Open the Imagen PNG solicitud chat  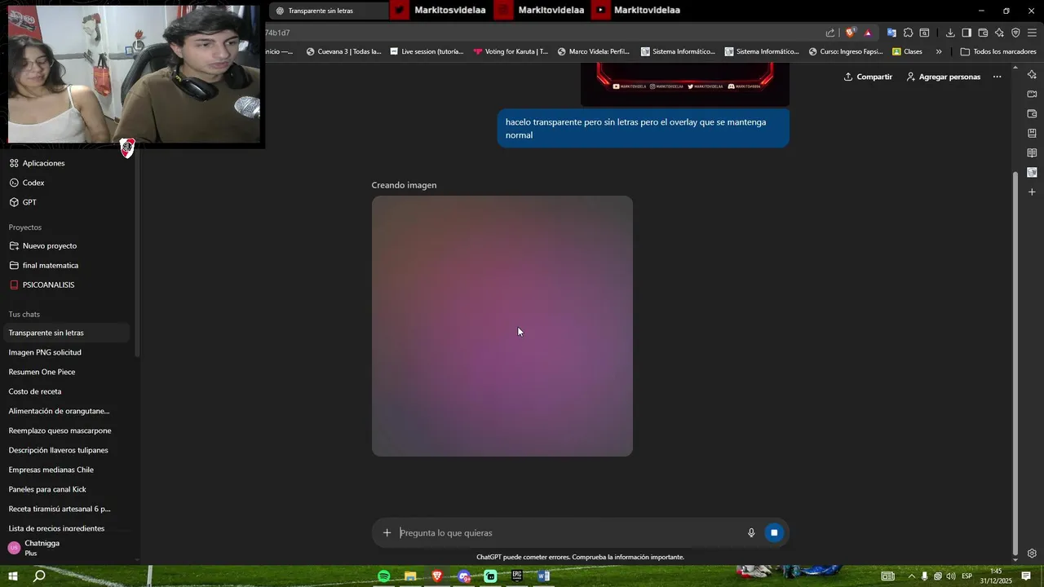[x=67, y=352]
